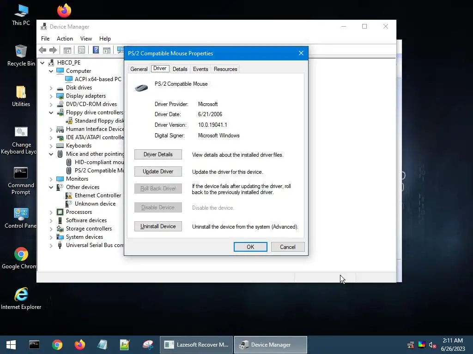Click the colorful display tray icon
This screenshot has width=473, height=354.
tap(421, 345)
